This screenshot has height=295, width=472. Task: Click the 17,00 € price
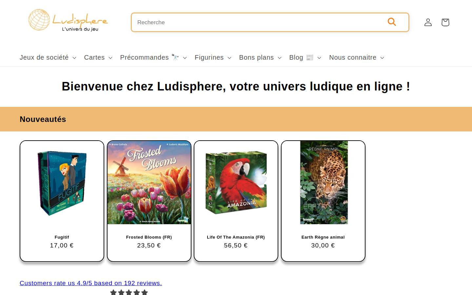(x=62, y=246)
